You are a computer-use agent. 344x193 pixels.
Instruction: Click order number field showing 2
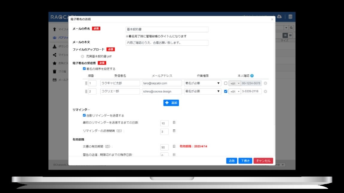click(x=92, y=91)
